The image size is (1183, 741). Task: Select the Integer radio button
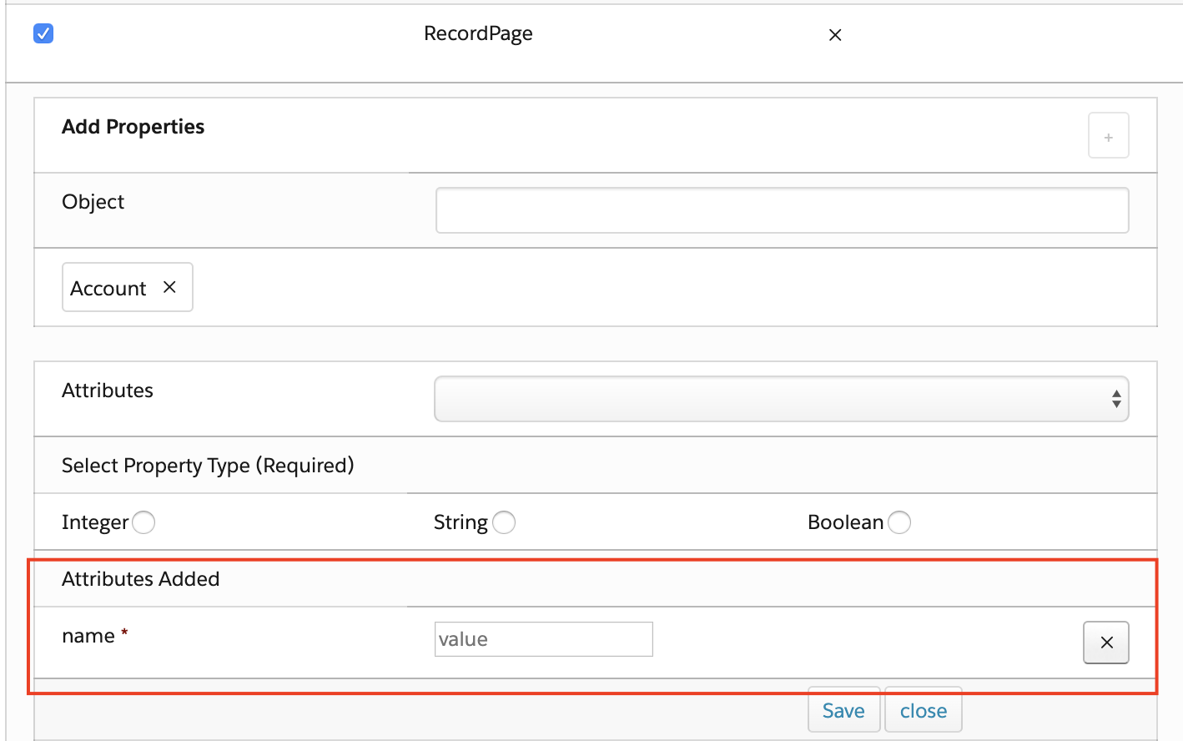click(x=143, y=522)
